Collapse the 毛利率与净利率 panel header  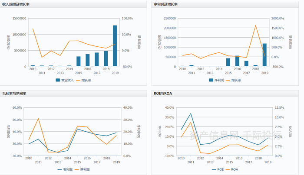click(73, 94)
